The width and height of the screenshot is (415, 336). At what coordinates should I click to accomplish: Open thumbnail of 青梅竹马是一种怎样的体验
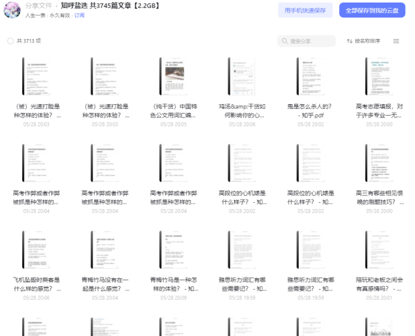pos(173,250)
